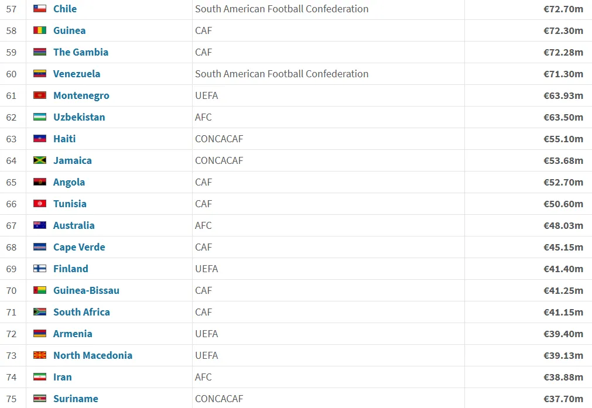The width and height of the screenshot is (592, 408).
Task: Click the North Macedonia flag icon
Action: tap(40, 355)
